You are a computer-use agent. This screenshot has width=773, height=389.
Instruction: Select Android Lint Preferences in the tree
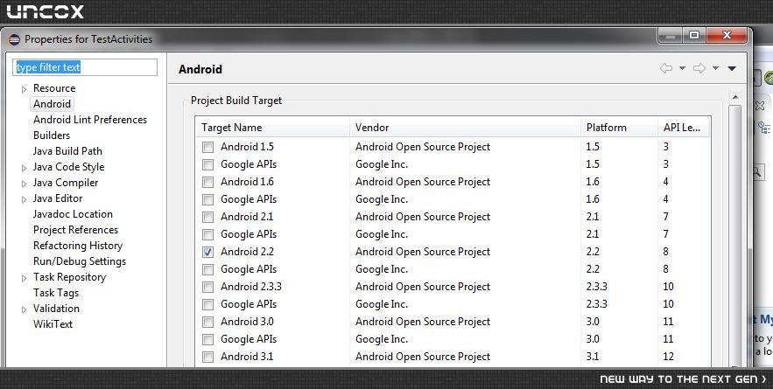pyautogui.click(x=89, y=120)
